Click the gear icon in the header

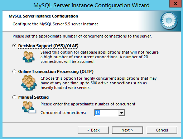click(169, 21)
